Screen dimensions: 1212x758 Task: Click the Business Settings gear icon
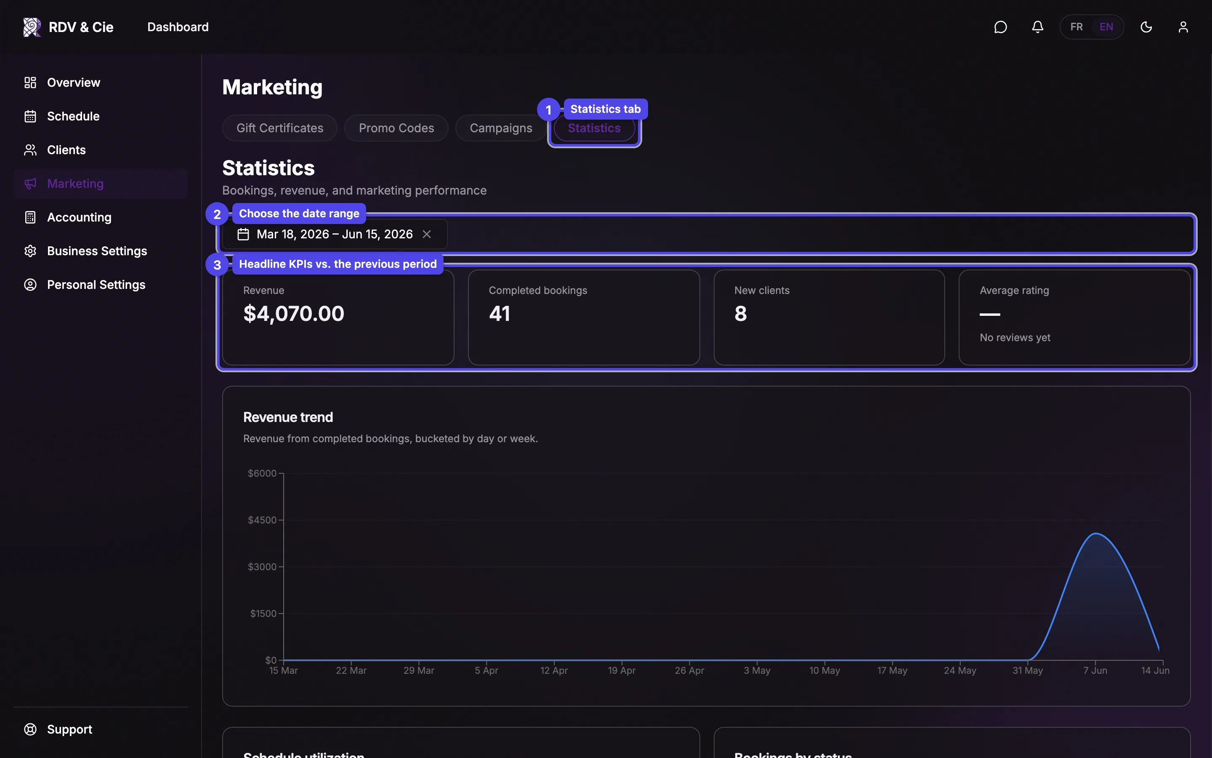(x=31, y=251)
